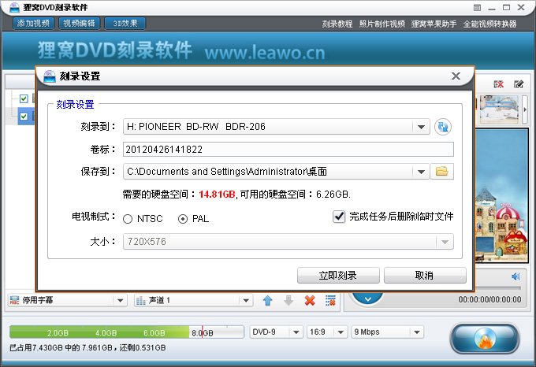Open the 声道 1 audio track dropdown

pos(246,300)
